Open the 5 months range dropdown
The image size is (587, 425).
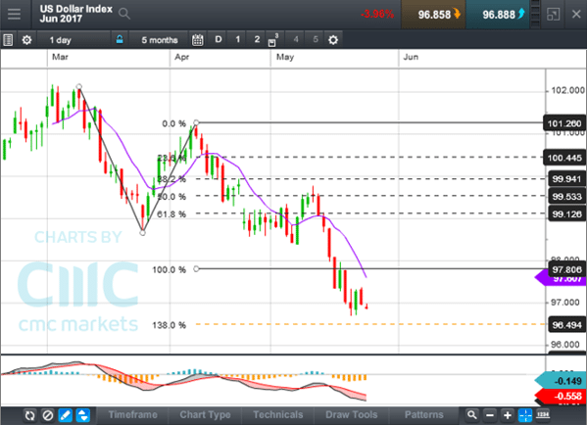coord(160,39)
